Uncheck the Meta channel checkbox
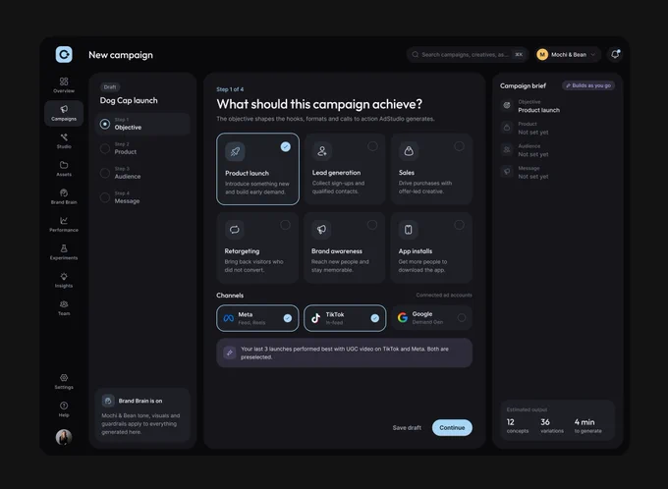The width and height of the screenshot is (668, 489). 288,318
